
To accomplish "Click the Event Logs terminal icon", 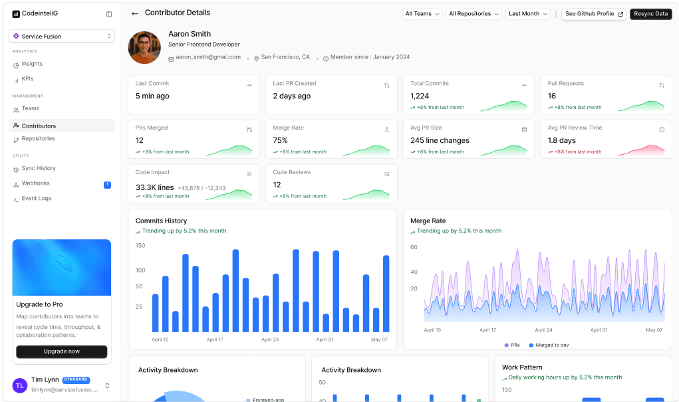I will point(16,199).
